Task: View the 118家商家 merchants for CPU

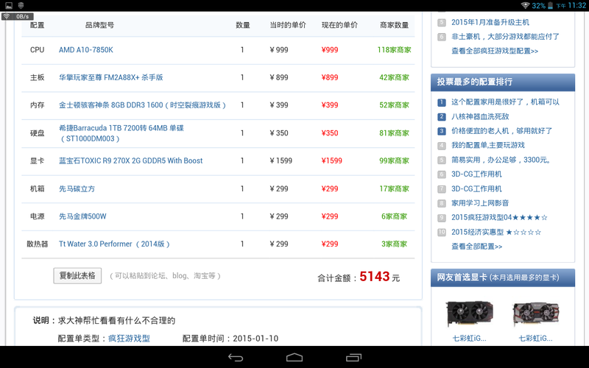Action: coord(394,50)
